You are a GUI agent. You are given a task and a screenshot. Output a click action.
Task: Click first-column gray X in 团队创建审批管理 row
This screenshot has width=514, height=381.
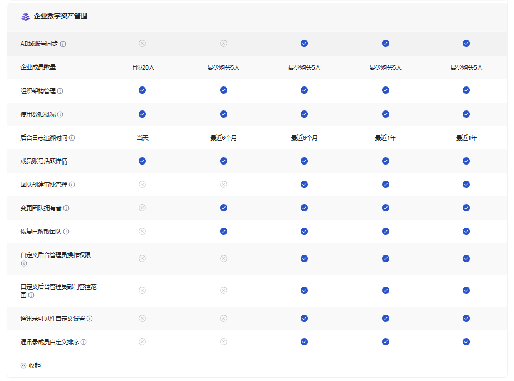pyautogui.click(x=142, y=185)
